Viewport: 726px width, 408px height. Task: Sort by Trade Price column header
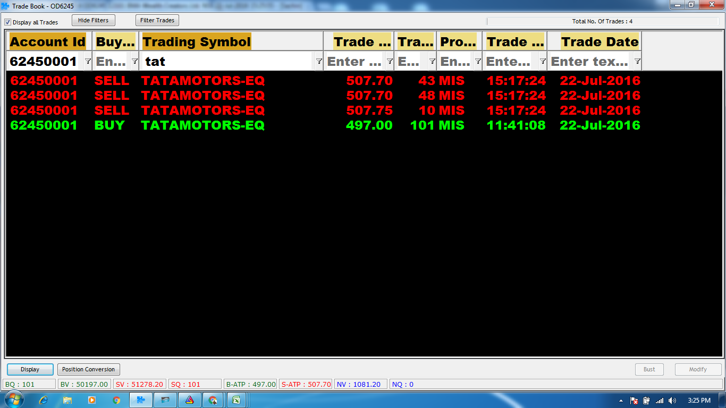pyautogui.click(x=359, y=41)
